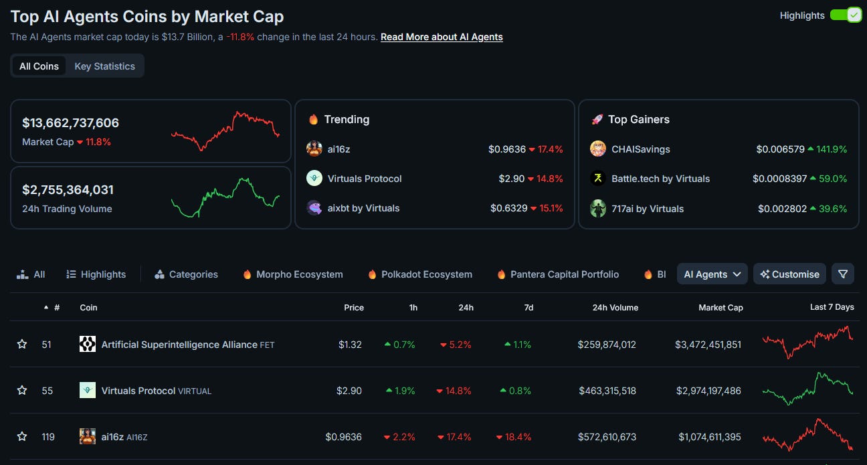Click the Customise button
The width and height of the screenshot is (867, 465).
tap(789, 274)
